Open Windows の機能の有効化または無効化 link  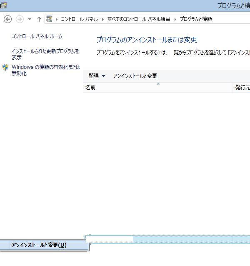tap(46, 70)
